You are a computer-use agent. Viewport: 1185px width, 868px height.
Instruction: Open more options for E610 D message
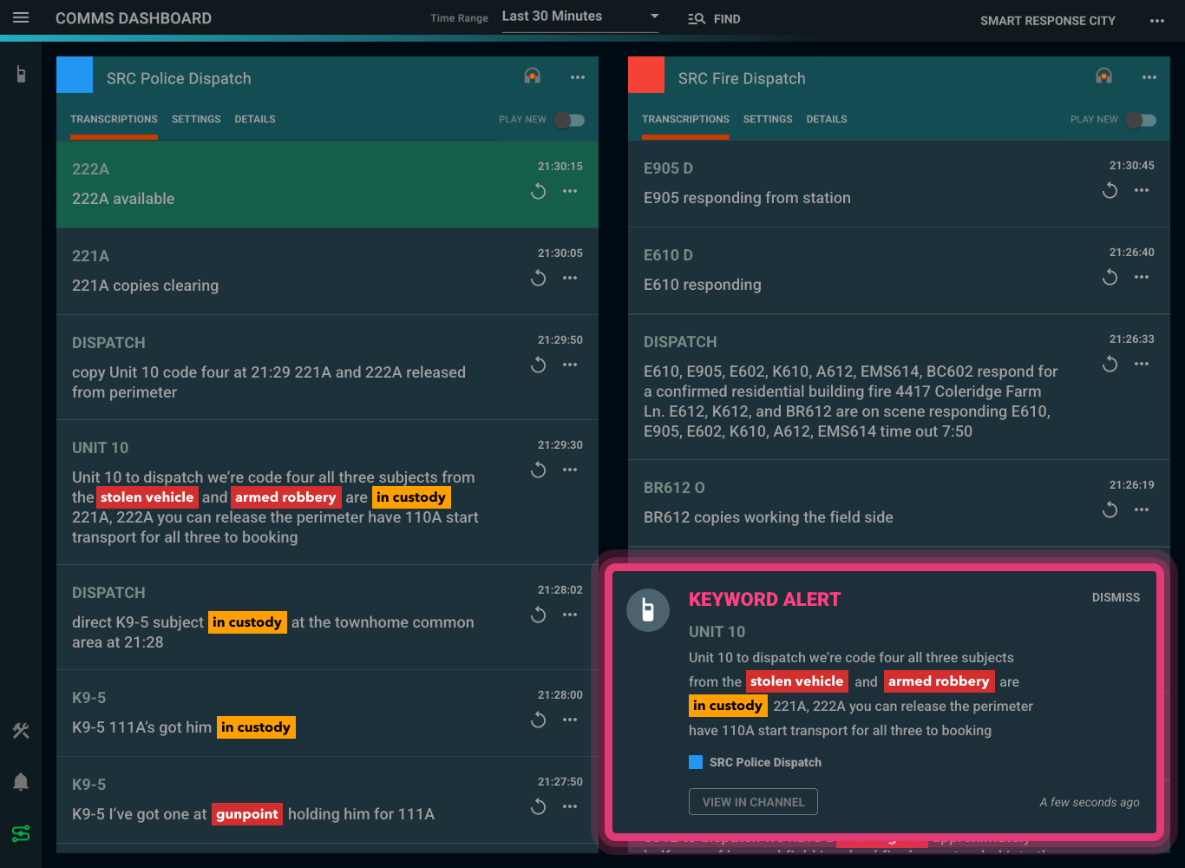coord(1142,277)
